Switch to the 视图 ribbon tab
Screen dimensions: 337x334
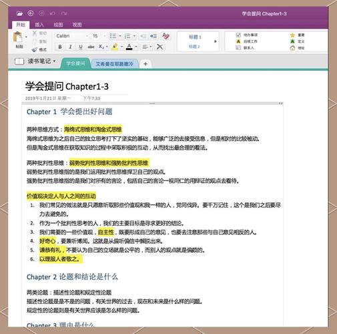[x=77, y=25]
